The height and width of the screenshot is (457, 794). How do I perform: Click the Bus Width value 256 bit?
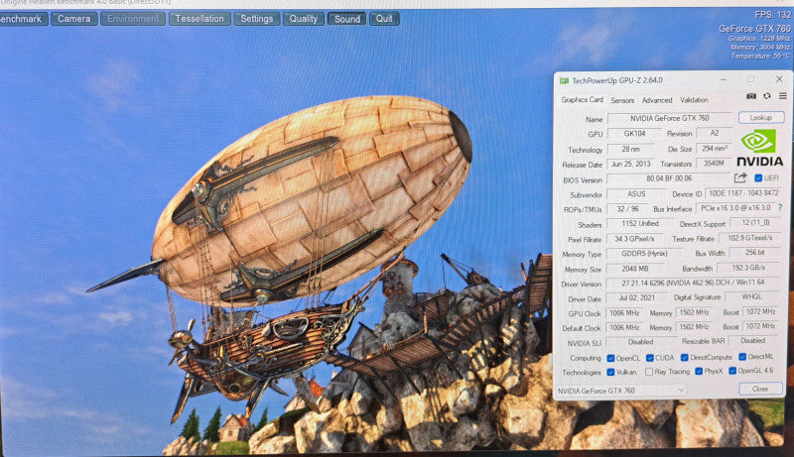755,252
